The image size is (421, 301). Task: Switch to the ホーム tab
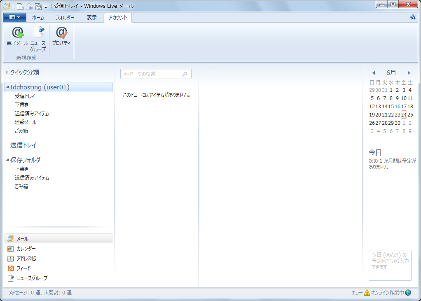[x=38, y=18]
